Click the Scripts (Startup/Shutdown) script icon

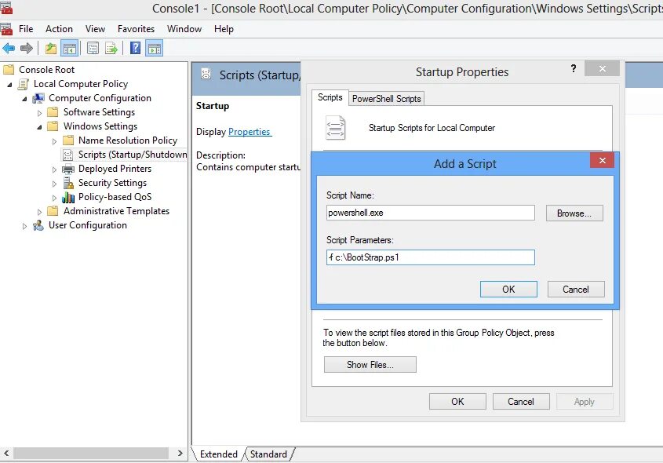[67, 155]
